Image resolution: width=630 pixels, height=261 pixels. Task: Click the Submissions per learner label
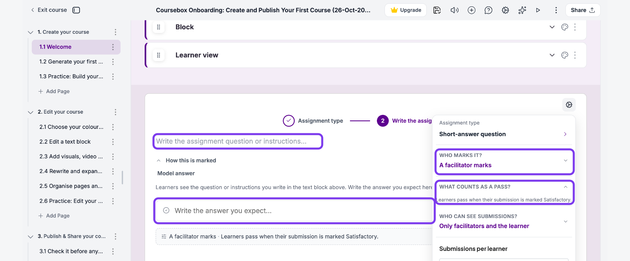[x=473, y=249]
